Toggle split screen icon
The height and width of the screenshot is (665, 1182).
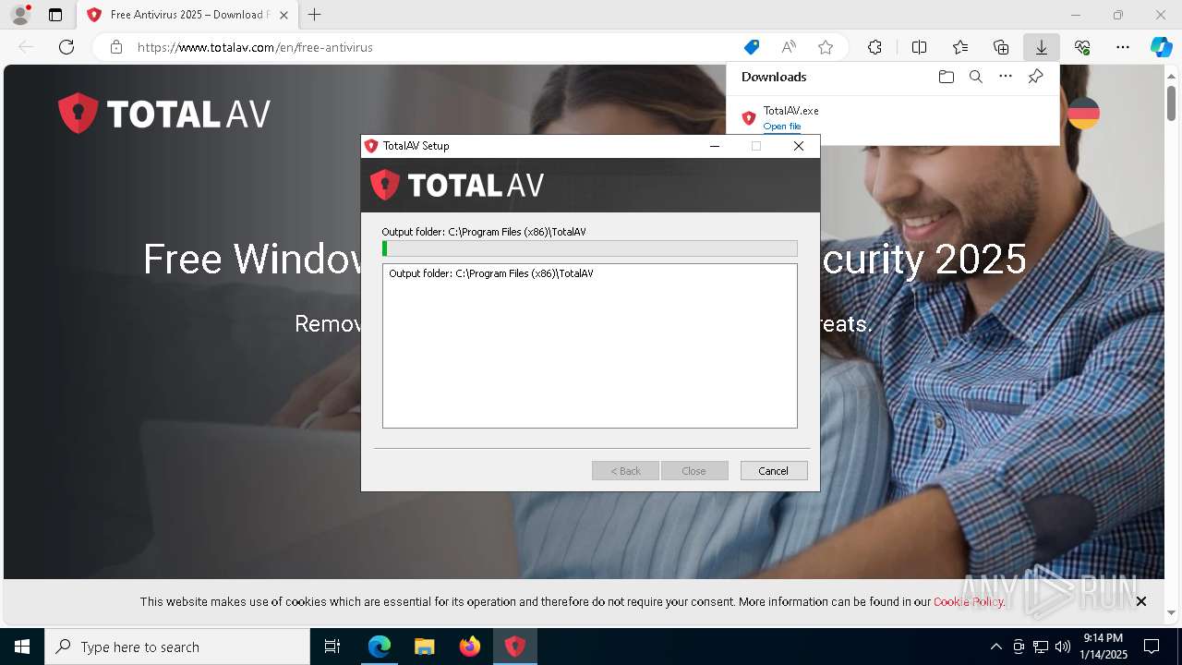point(919,47)
